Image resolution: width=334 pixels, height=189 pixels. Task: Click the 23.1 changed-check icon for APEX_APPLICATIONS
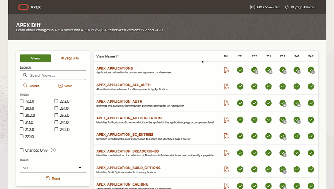click(269, 70)
